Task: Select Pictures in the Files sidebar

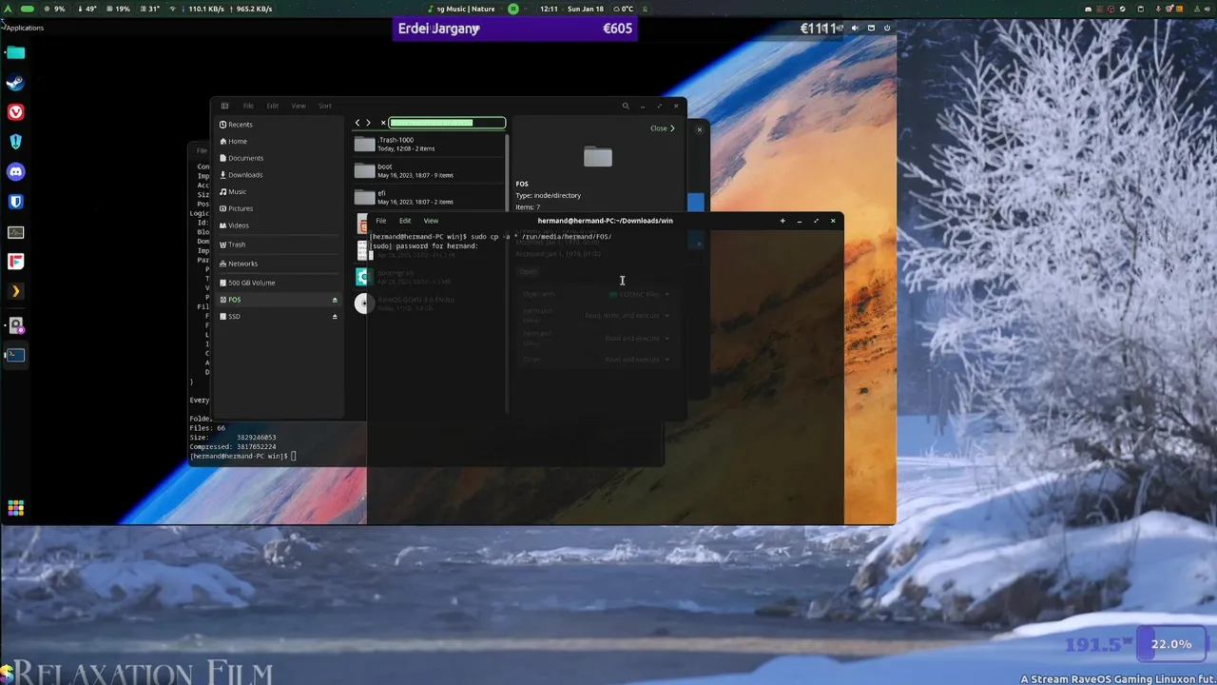Action: (280, 208)
